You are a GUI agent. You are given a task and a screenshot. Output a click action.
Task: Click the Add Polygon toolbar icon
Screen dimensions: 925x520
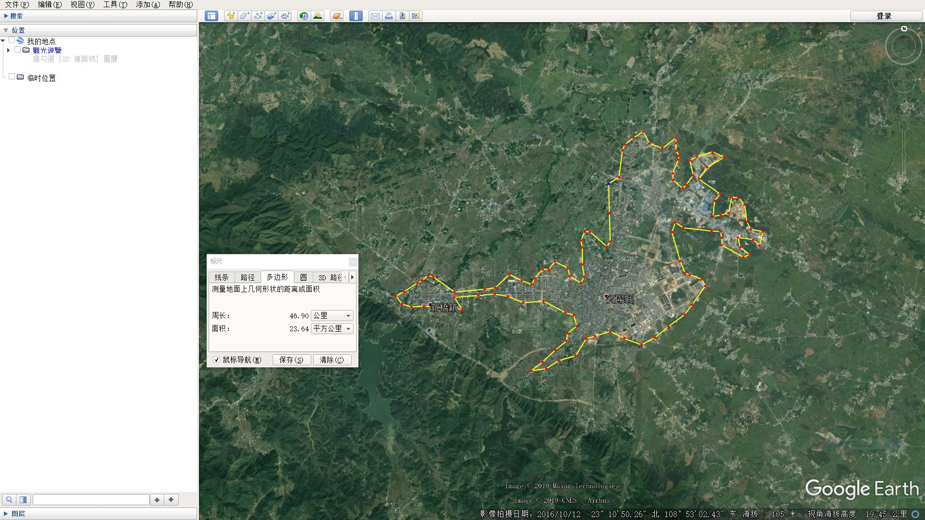[x=244, y=16]
